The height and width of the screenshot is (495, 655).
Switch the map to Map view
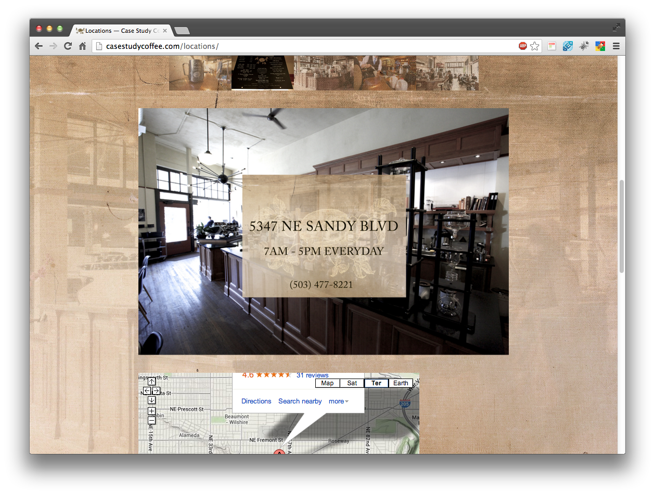pyautogui.click(x=327, y=383)
